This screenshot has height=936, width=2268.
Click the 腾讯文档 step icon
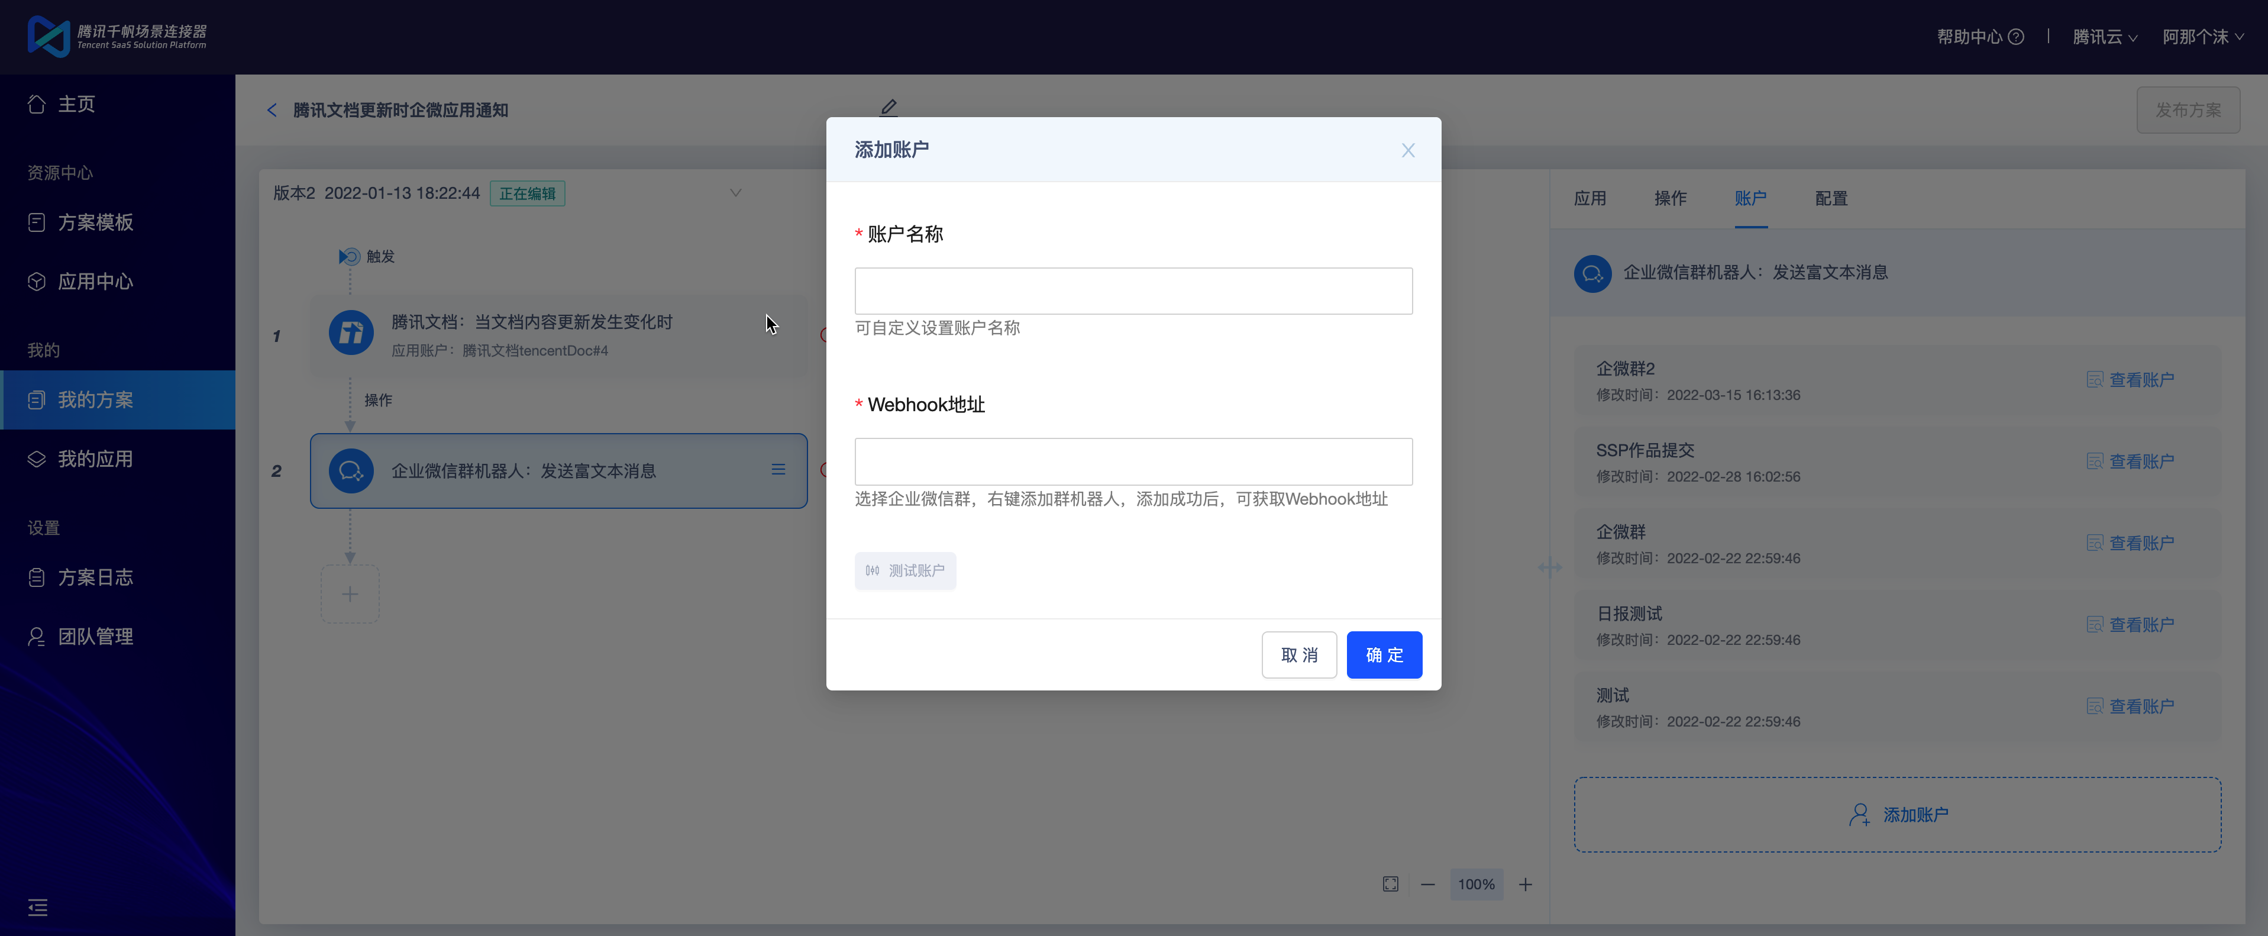(351, 333)
